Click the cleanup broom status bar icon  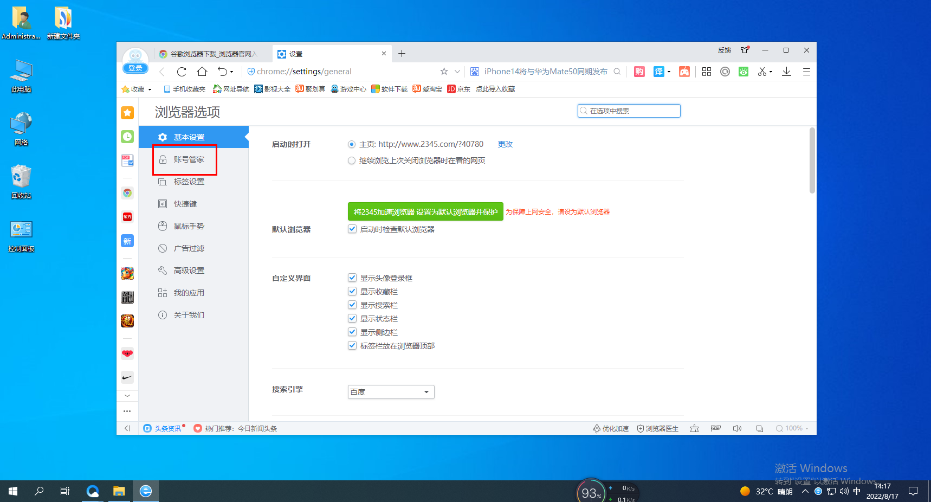[694, 428]
